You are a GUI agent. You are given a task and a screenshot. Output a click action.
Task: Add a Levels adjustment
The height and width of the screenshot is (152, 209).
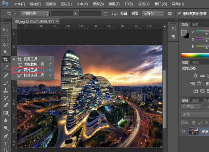[x=203, y=75]
